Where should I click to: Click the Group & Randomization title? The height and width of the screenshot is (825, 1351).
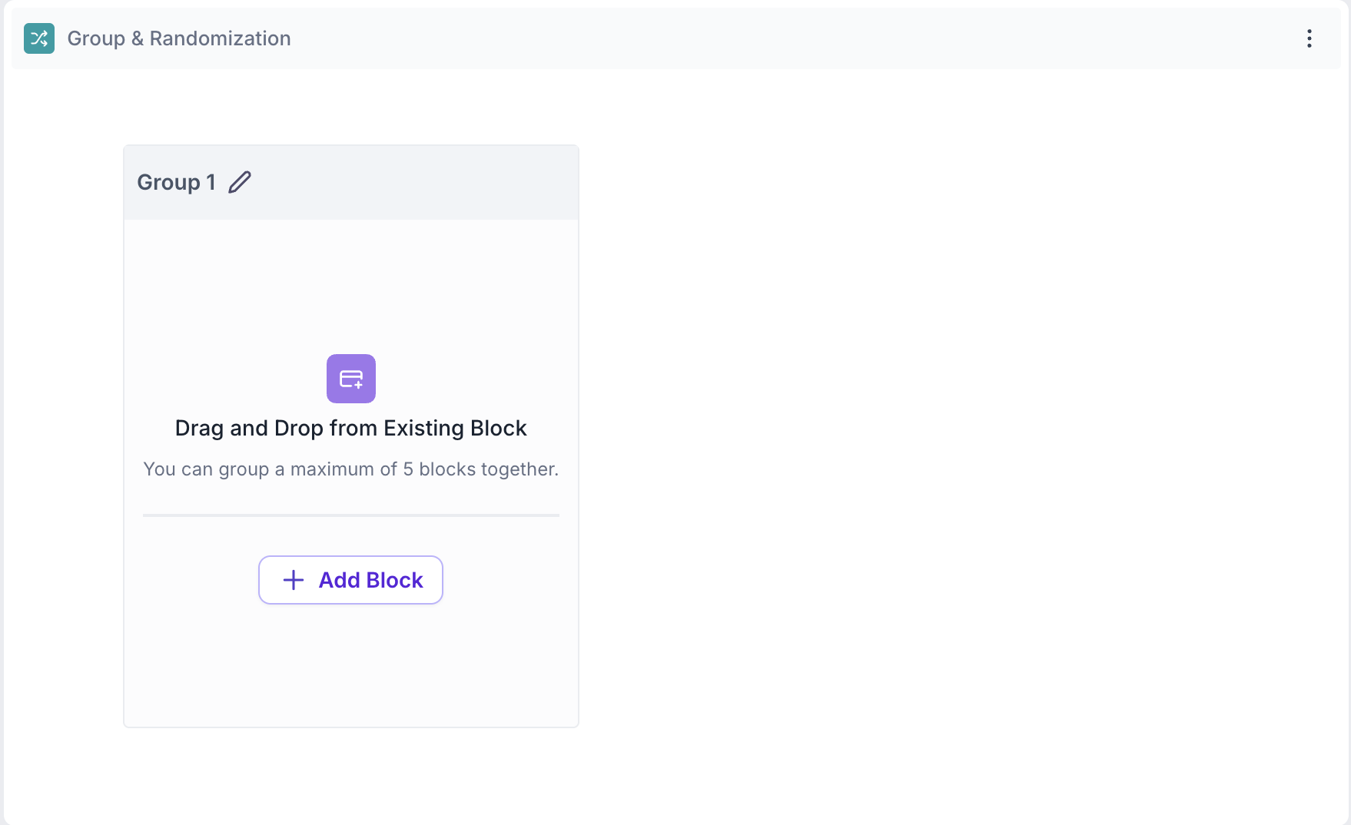coord(179,38)
